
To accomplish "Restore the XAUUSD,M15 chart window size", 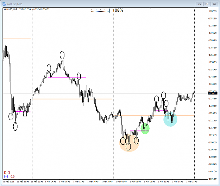I will 207,4.
